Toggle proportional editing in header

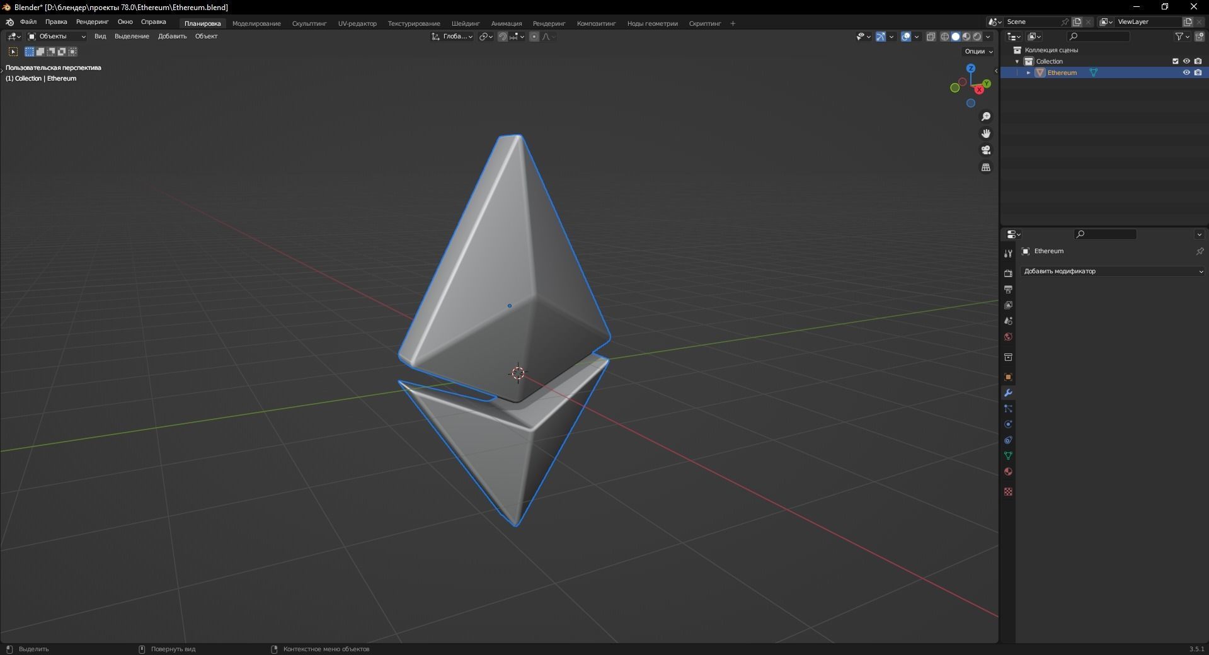pyautogui.click(x=534, y=37)
